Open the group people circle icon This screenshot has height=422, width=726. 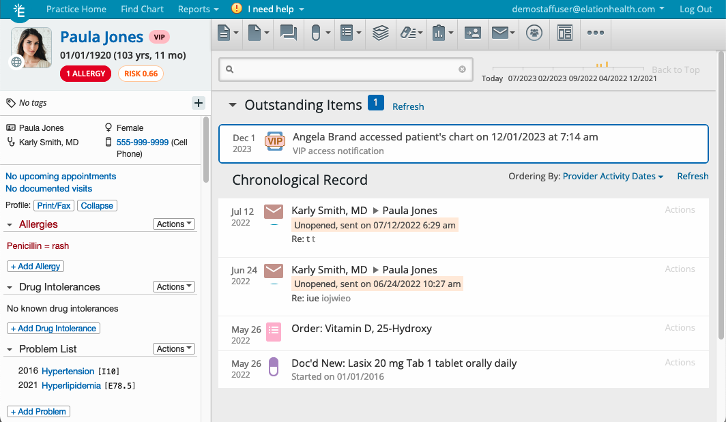pos(534,33)
